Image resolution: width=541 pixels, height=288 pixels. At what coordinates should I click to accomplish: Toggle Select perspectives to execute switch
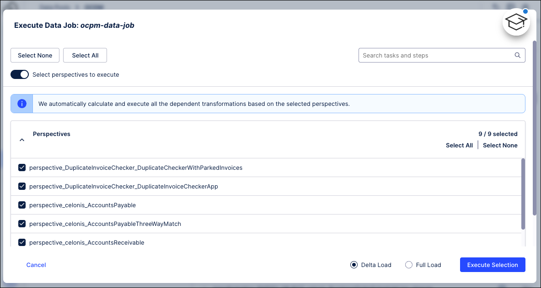click(x=20, y=74)
